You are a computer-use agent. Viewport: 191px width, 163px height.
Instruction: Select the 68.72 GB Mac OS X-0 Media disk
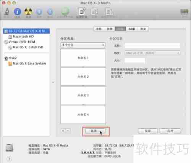[x=26, y=31]
